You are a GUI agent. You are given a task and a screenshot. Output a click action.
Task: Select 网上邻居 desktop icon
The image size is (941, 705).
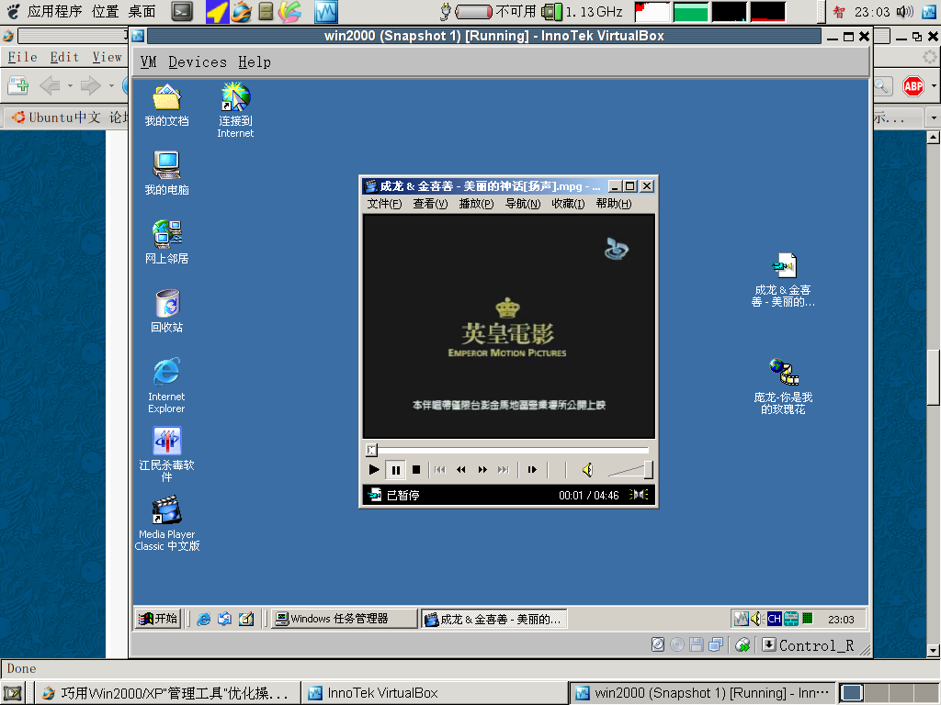point(167,242)
